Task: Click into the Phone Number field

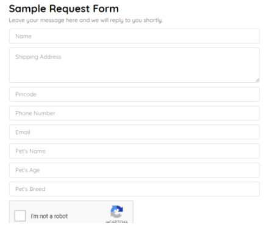Action: [x=134, y=113]
